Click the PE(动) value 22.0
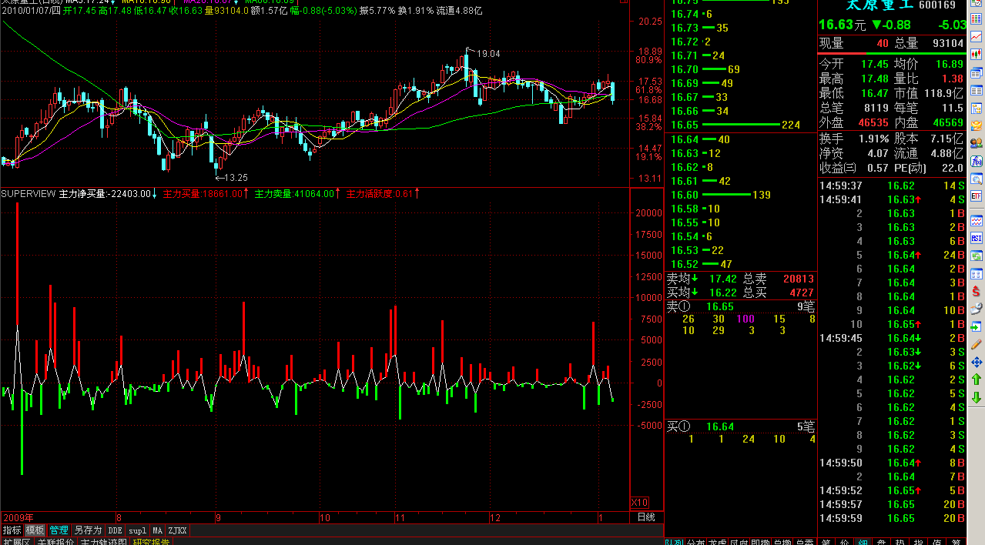The height and width of the screenshot is (545, 985). point(952,168)
